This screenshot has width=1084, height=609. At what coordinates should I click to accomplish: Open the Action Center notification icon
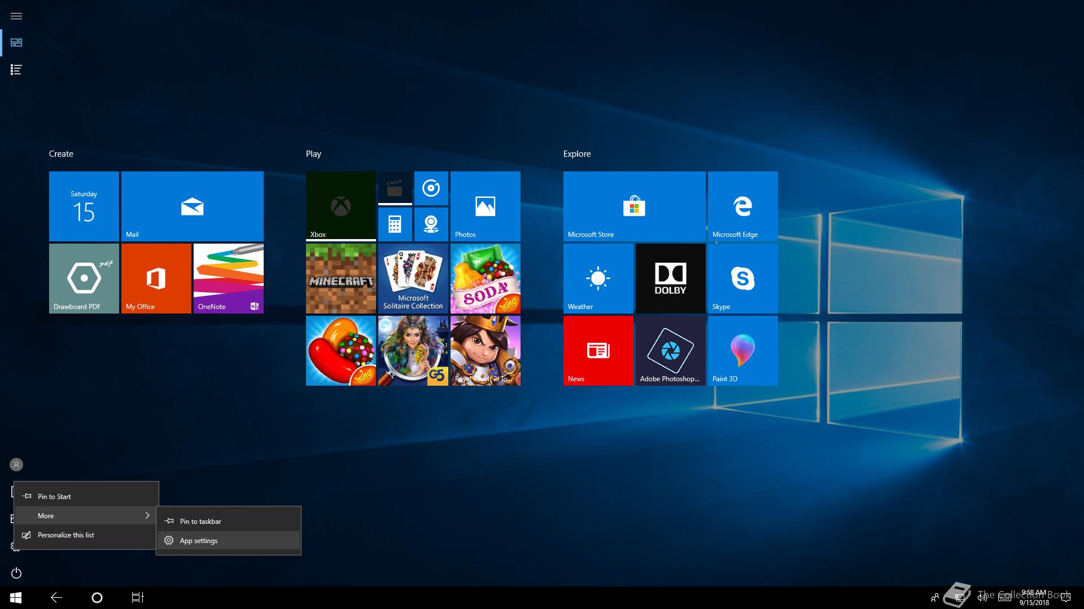tap(1066, 598)
